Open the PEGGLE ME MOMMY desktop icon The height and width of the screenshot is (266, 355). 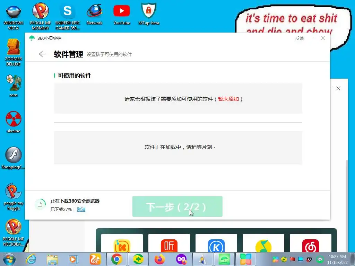[x=40, y=17]
